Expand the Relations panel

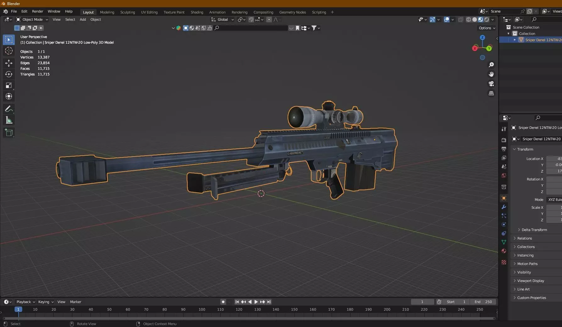(x=524, y=238)
